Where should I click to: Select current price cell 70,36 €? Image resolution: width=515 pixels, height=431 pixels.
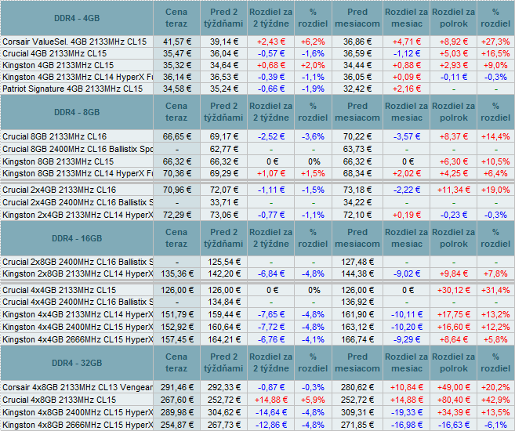click(x=177, y=173)
